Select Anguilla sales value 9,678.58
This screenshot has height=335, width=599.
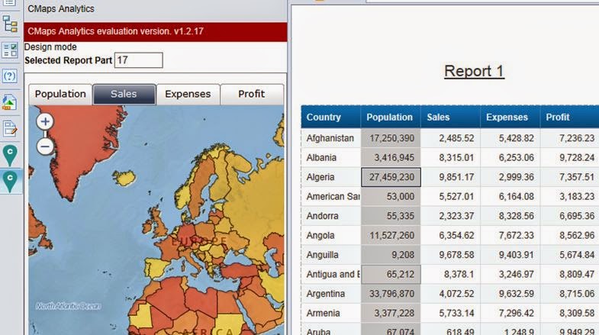pyautogui.click(x=450, y=255)
